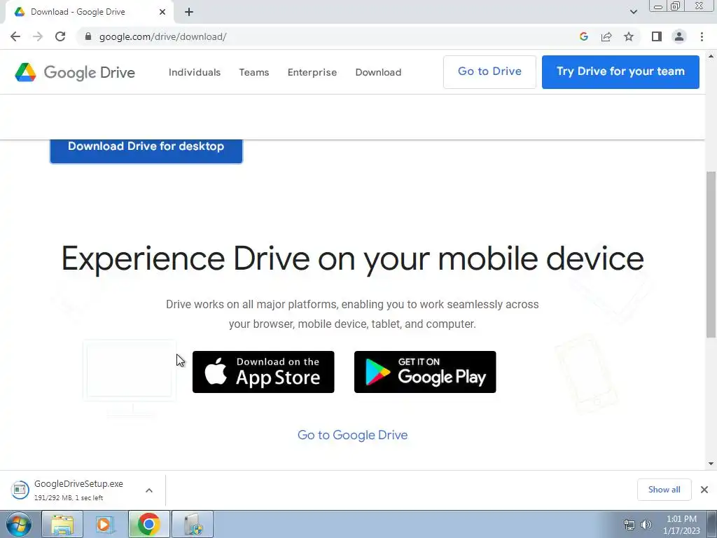This screenshot has width=717, height=538.
Task: Click the 191/292 MB download progress text
Action: (x=69, y=498)
